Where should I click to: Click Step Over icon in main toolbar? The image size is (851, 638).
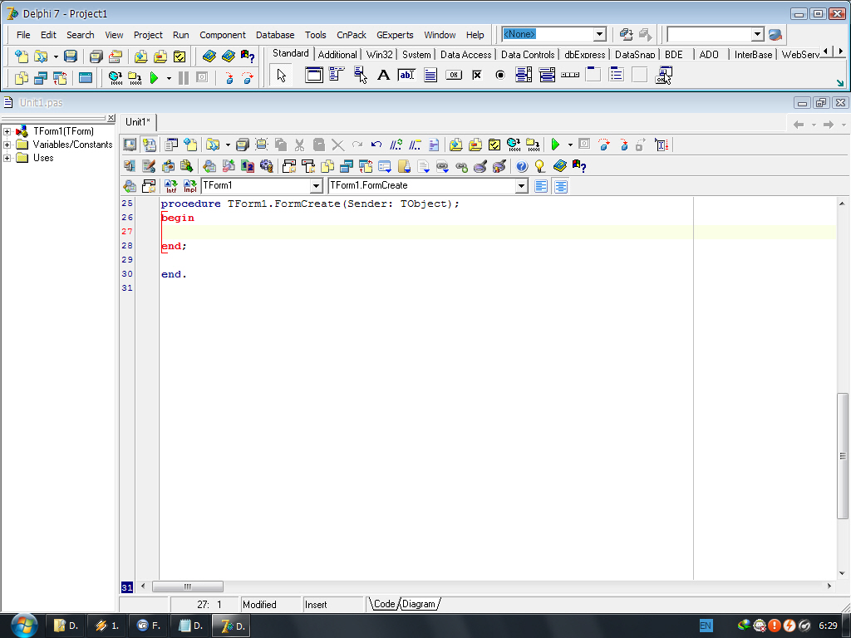pyautogui.click(x=248, y=78)
